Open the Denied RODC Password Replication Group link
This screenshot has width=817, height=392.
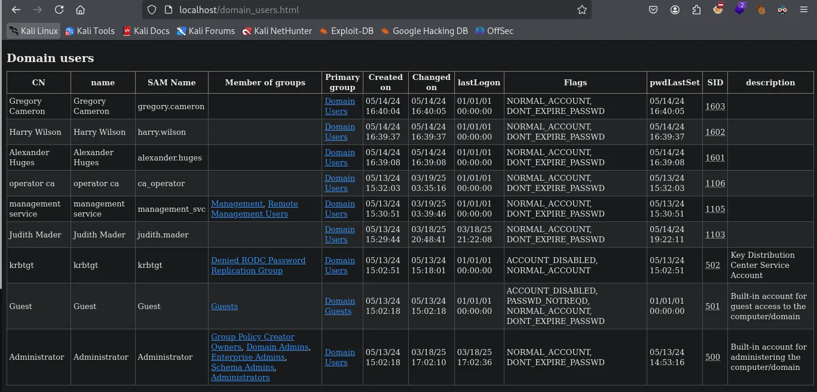tap(258, 266)
